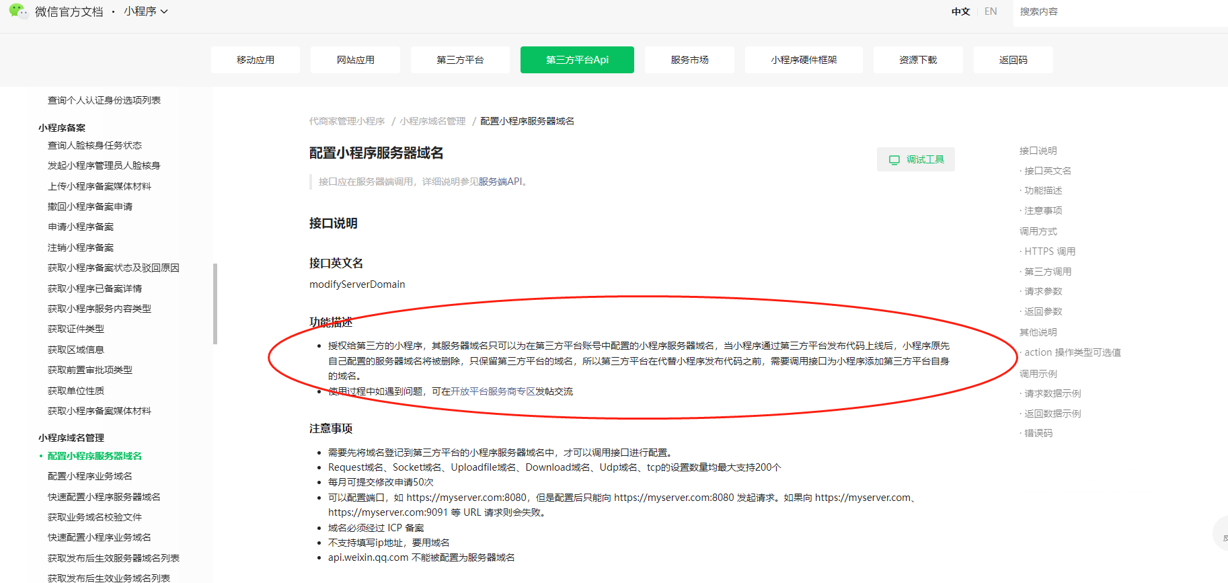This screenshot has height=583, width=1228.
Task: Jump to 接口说明 in page outline
Action: tap(1038, 151)
